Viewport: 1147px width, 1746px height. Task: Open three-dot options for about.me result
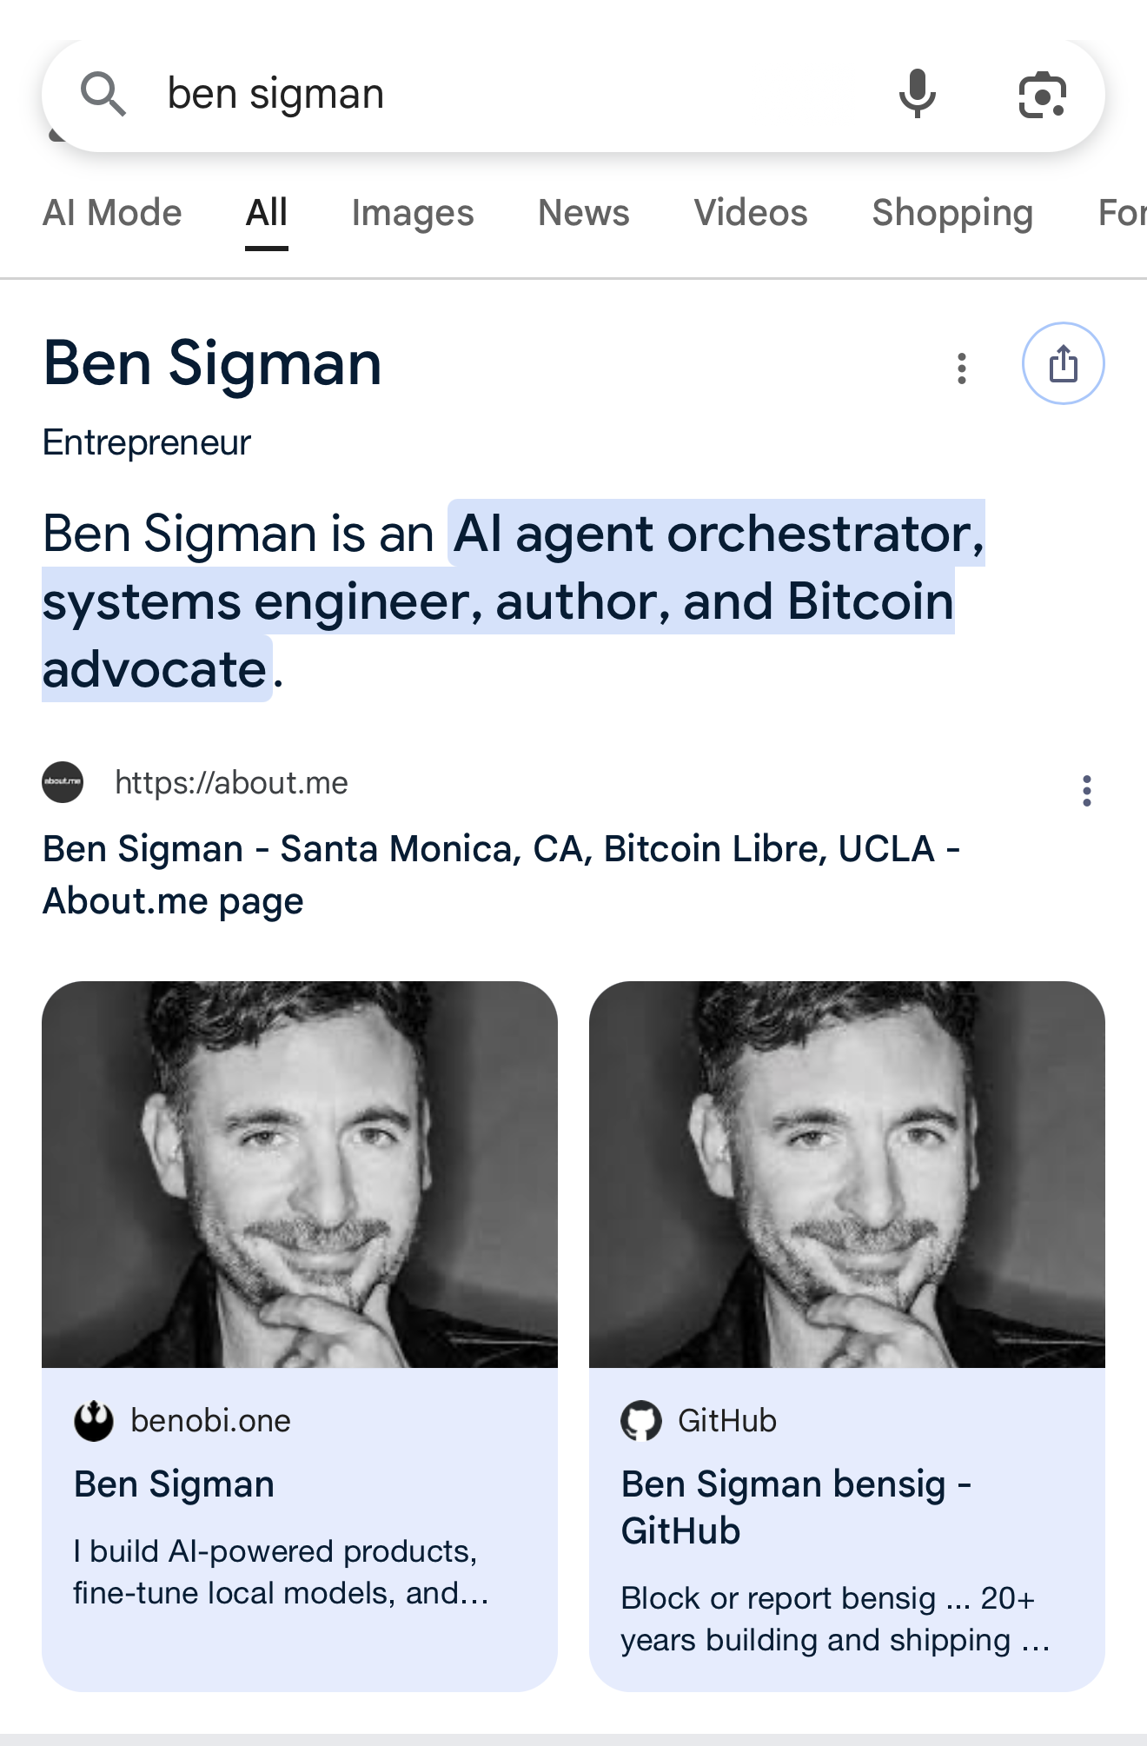tap(1086, 791)
